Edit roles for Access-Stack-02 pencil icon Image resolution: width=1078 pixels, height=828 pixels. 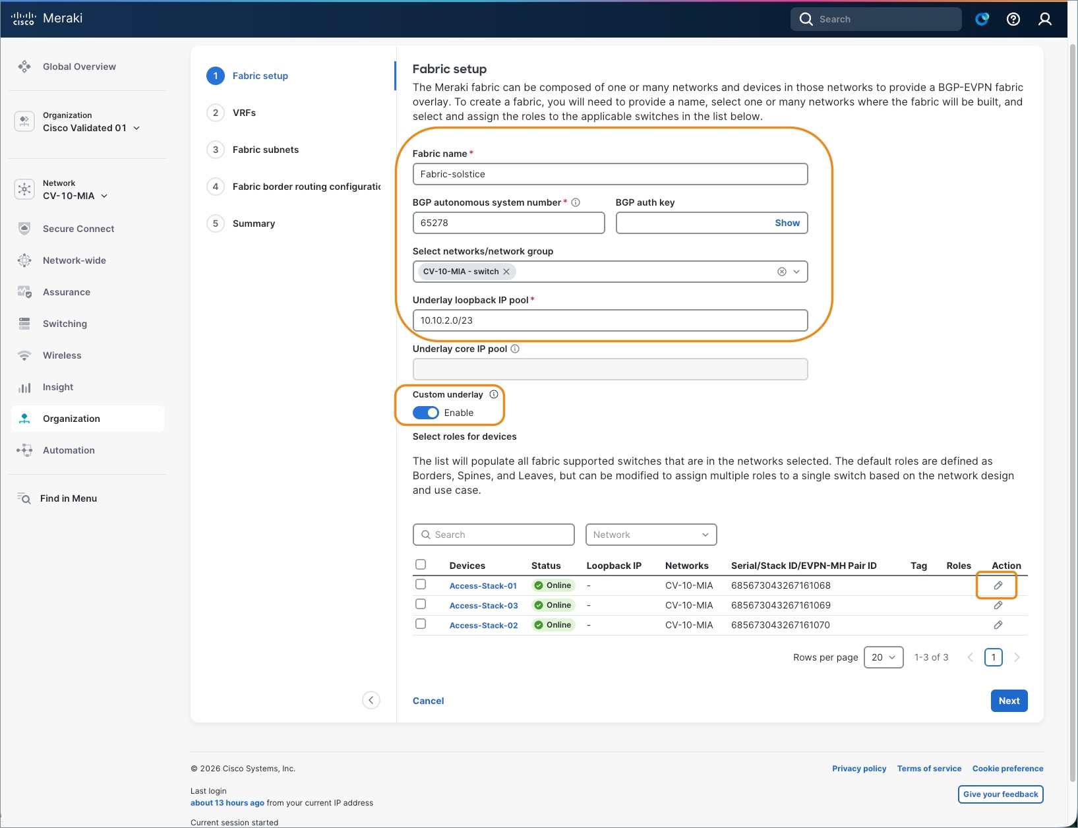tap(998, 625)
